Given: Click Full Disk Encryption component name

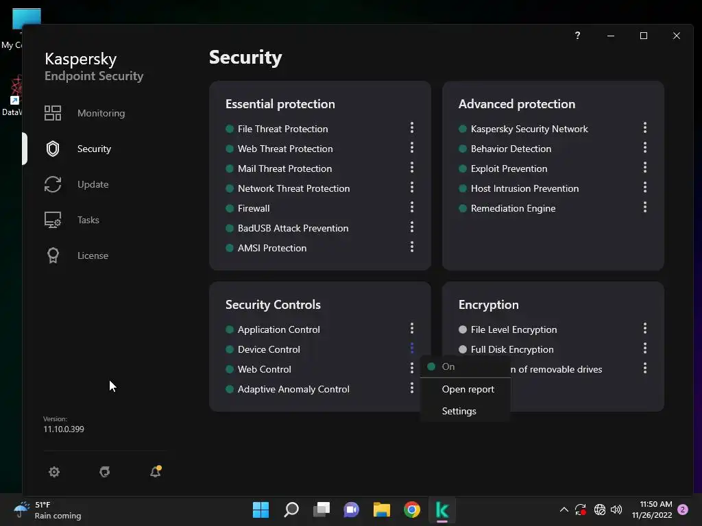Looking at the screenshot, I should point(512,350).
